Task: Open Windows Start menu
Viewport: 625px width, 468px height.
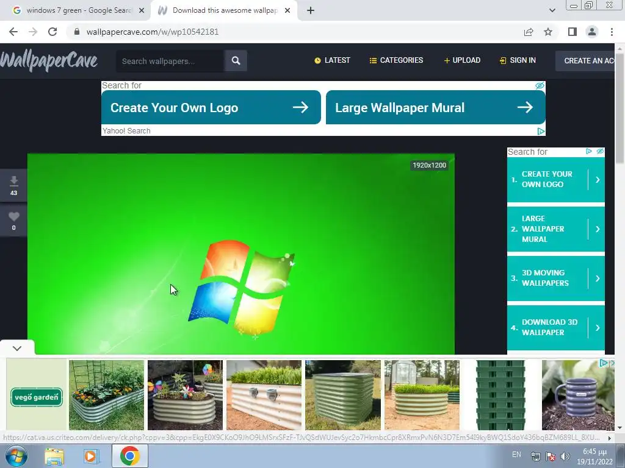Action: point(16,456)
